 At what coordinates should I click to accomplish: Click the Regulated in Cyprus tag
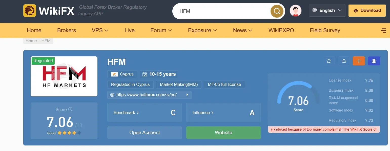click(x=130, y=85)
